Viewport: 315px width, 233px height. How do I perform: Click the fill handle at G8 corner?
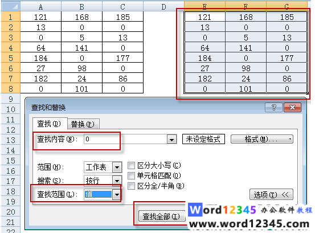(x=307, y=93)
